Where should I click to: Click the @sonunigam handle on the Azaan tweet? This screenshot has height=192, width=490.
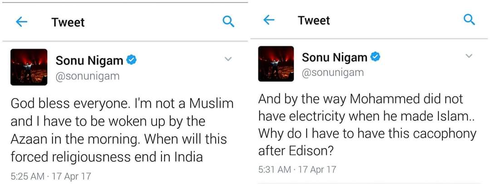point(88,76)
